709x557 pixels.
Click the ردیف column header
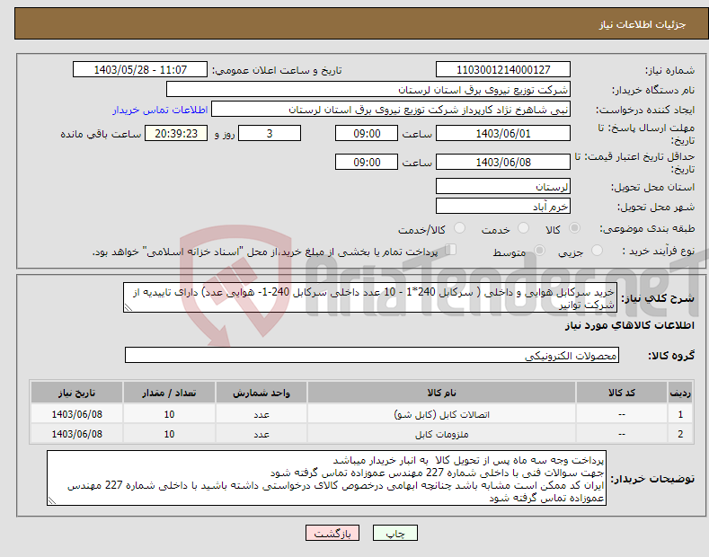tap(680, 393)
